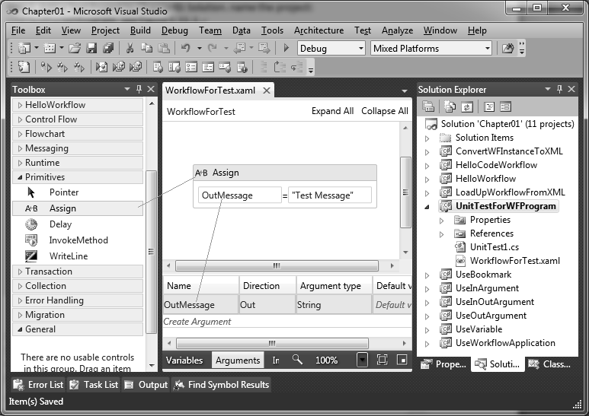Viewport: 589px width, 416px height.
Task: Click the Refresh icon in Solution Explorer
Action: pyautogui.click(x=466, y=106)
